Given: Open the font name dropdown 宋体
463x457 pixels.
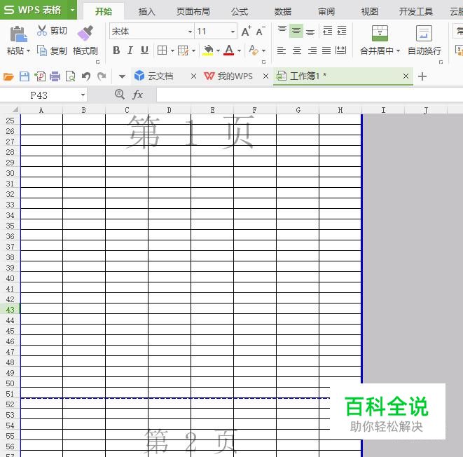Looking at the screenshot, I should [190, 32].
